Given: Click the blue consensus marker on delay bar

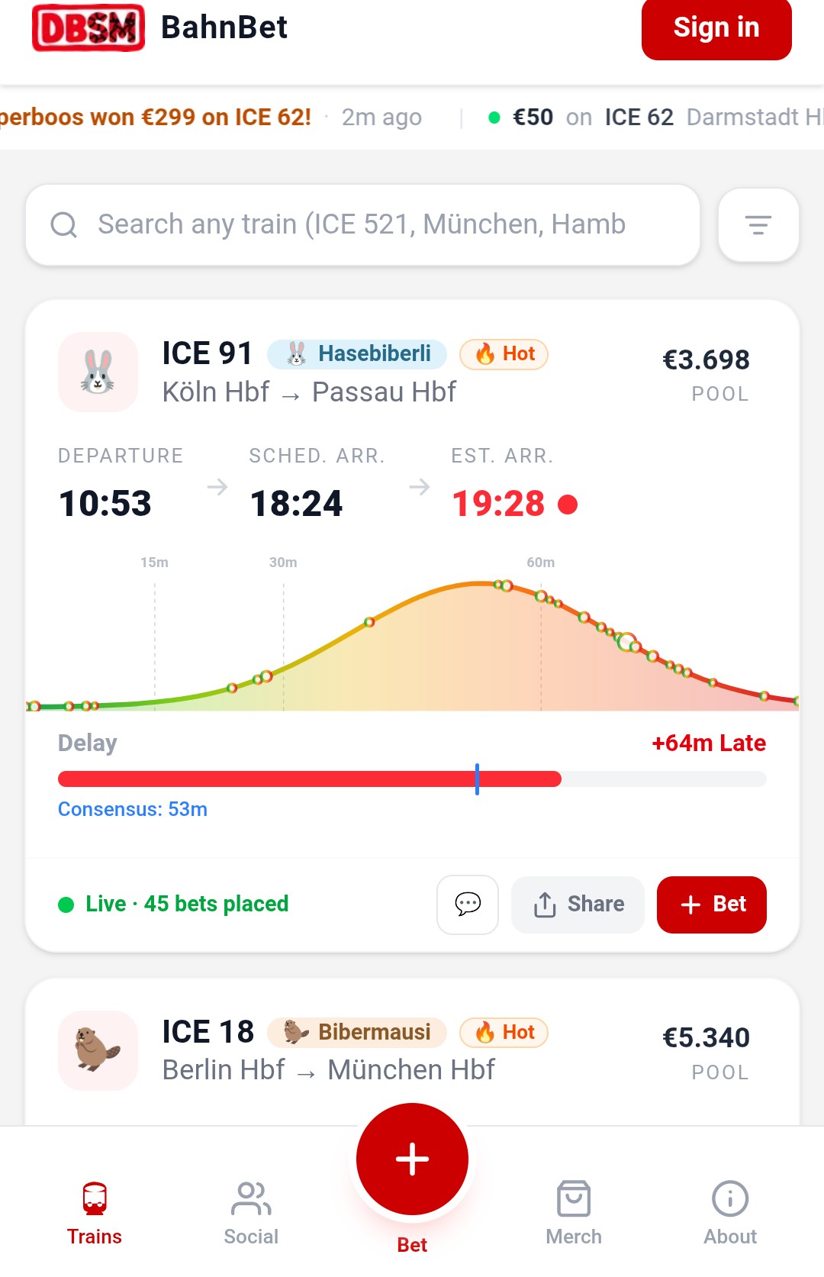Looking at the screenshot, I should tap(477, 779).
